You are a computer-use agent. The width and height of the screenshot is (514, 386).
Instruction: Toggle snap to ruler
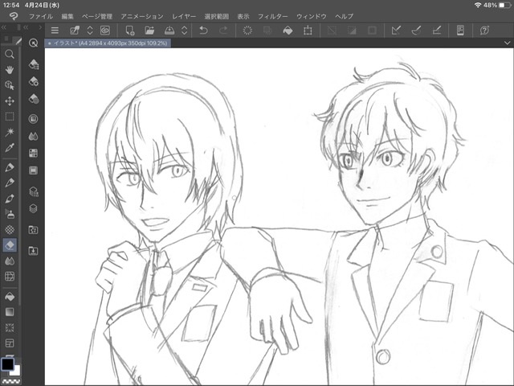coord(396,31)
